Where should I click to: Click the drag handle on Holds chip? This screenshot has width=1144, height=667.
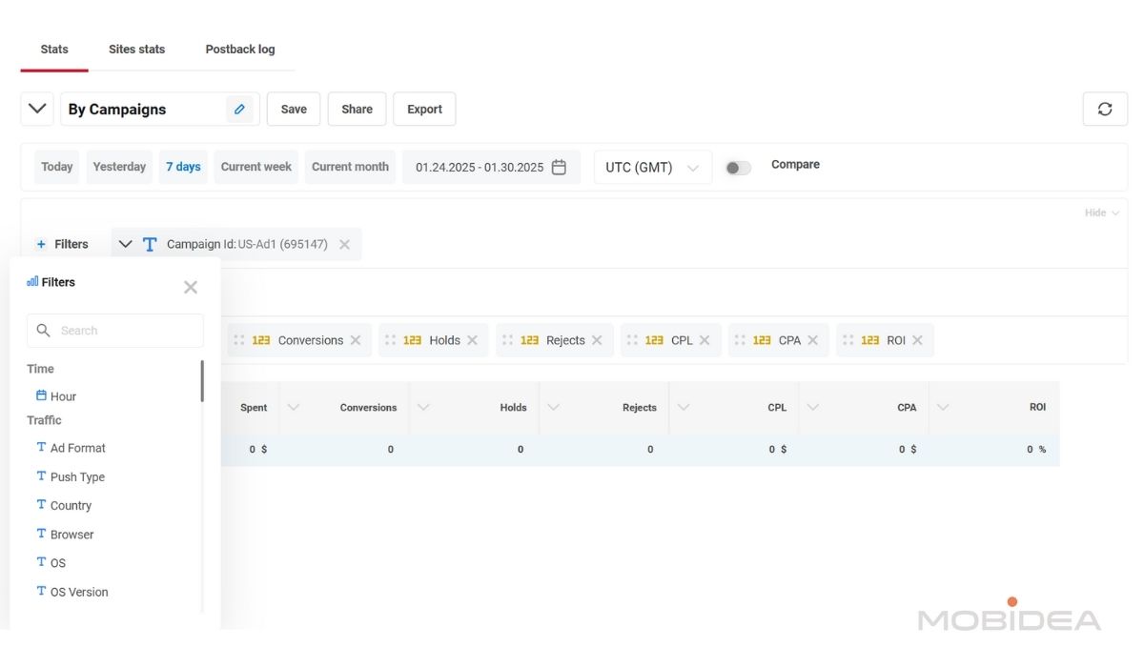click(x=390, y=340)
